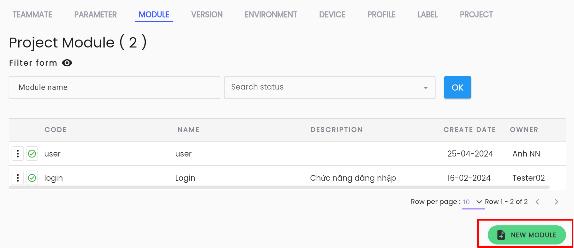Image resolution: width=574 pixels, height=248 pixels.
Task: Open the three-dot menu for login row
Action: point(18,178)
